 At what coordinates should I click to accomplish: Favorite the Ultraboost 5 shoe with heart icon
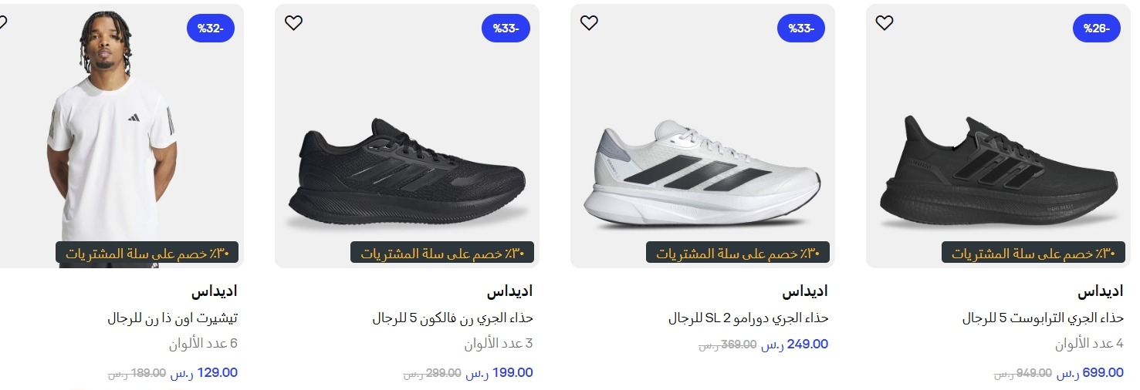884,23
